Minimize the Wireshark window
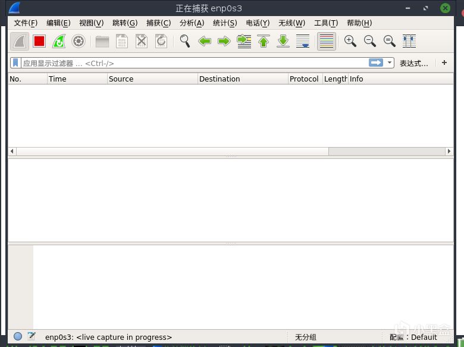Screen dimensions: 464x347 pyautogui.click(x=407, y=8)
